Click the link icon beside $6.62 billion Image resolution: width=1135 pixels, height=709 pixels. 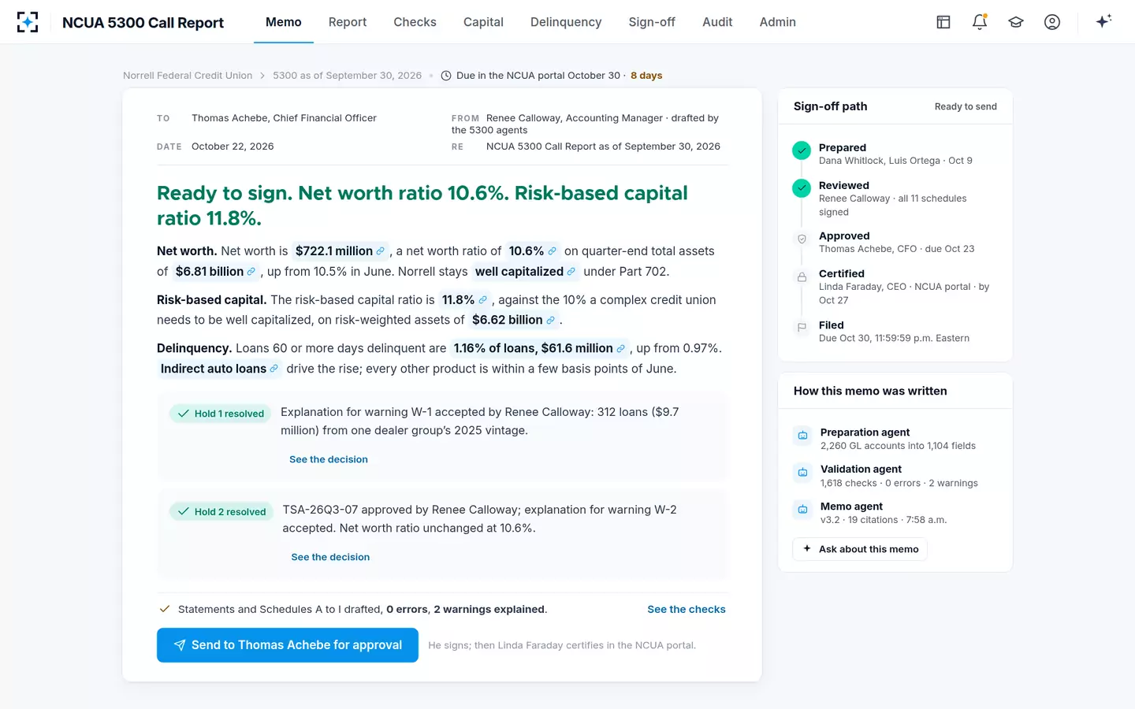click(550, 321)
